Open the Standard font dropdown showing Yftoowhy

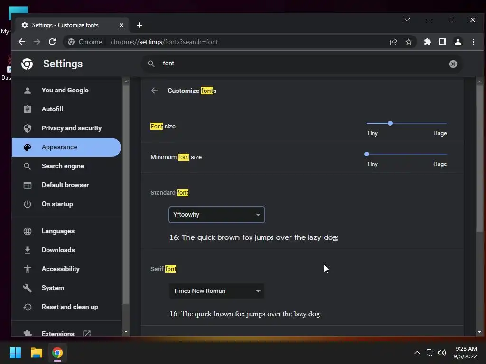[x=216, y=215]
